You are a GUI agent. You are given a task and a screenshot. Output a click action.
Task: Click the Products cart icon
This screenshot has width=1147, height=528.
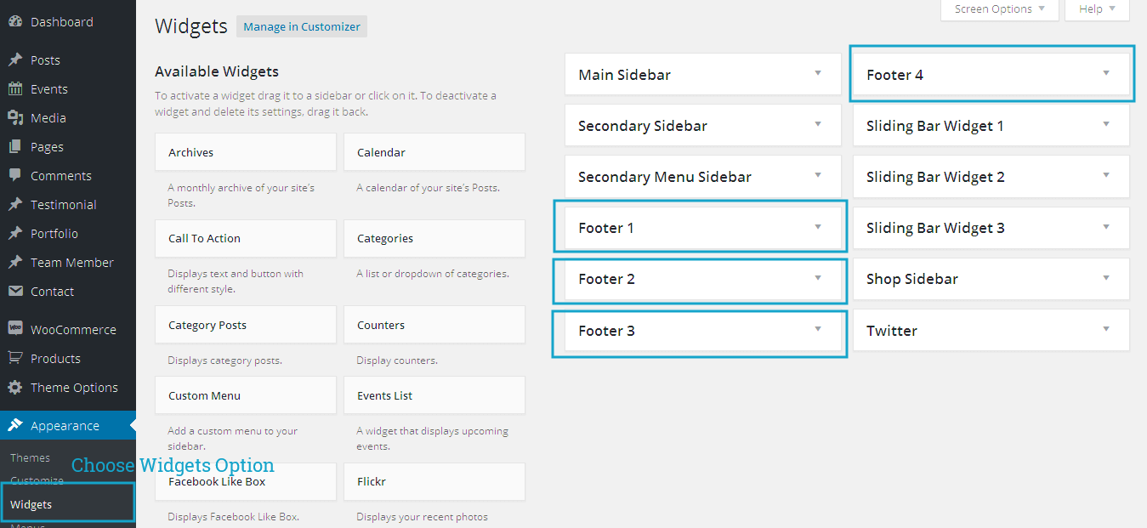click(x=15, y=359)
